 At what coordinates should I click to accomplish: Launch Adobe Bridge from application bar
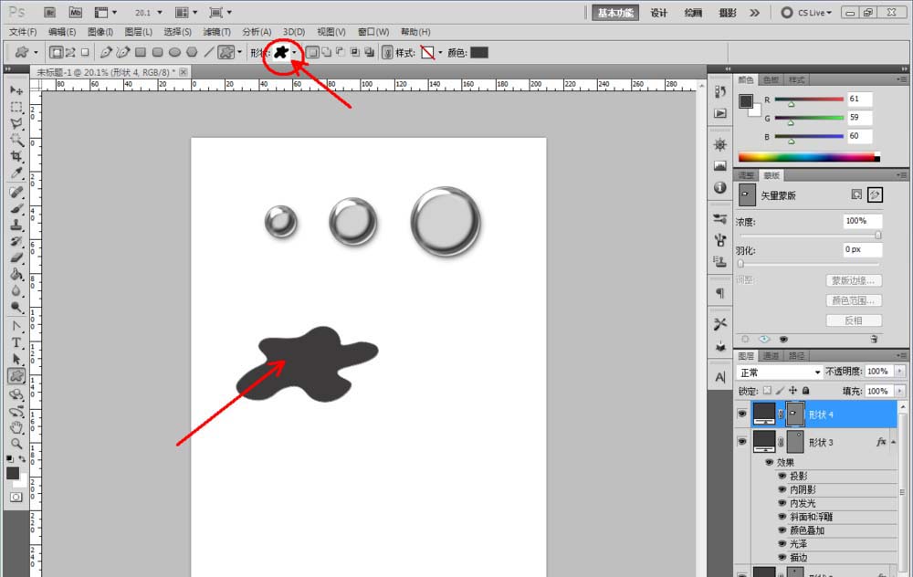49,12
